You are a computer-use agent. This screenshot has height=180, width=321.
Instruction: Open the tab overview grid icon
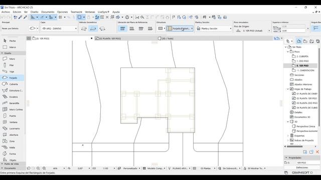(x=29, y=38)
